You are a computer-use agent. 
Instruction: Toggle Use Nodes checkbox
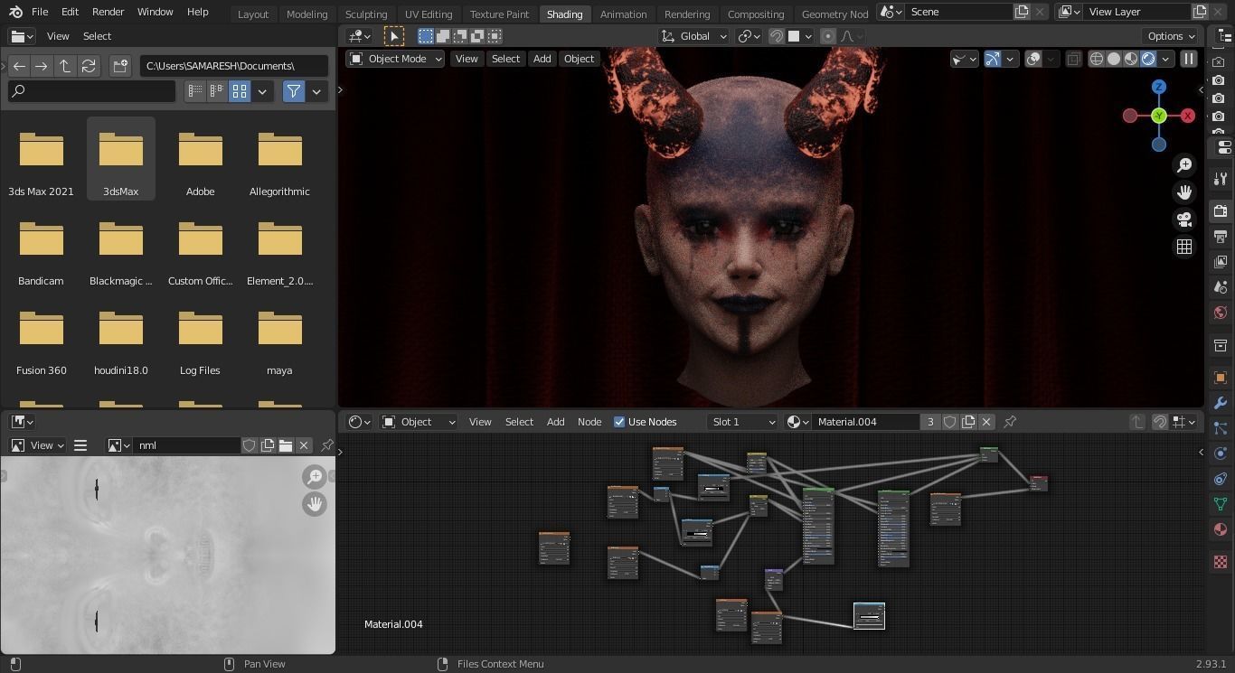click(619, 422)
